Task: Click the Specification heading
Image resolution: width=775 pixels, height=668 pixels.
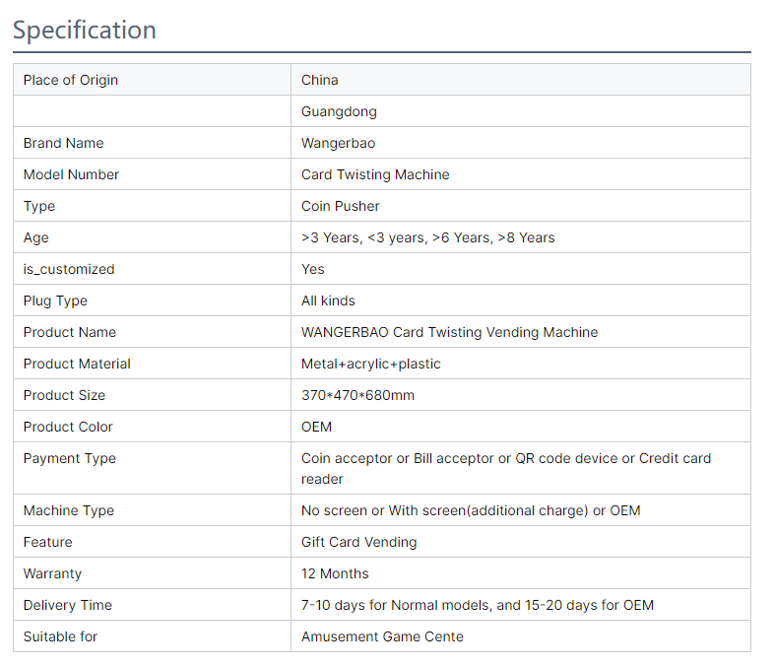Action: pos(85,31)
